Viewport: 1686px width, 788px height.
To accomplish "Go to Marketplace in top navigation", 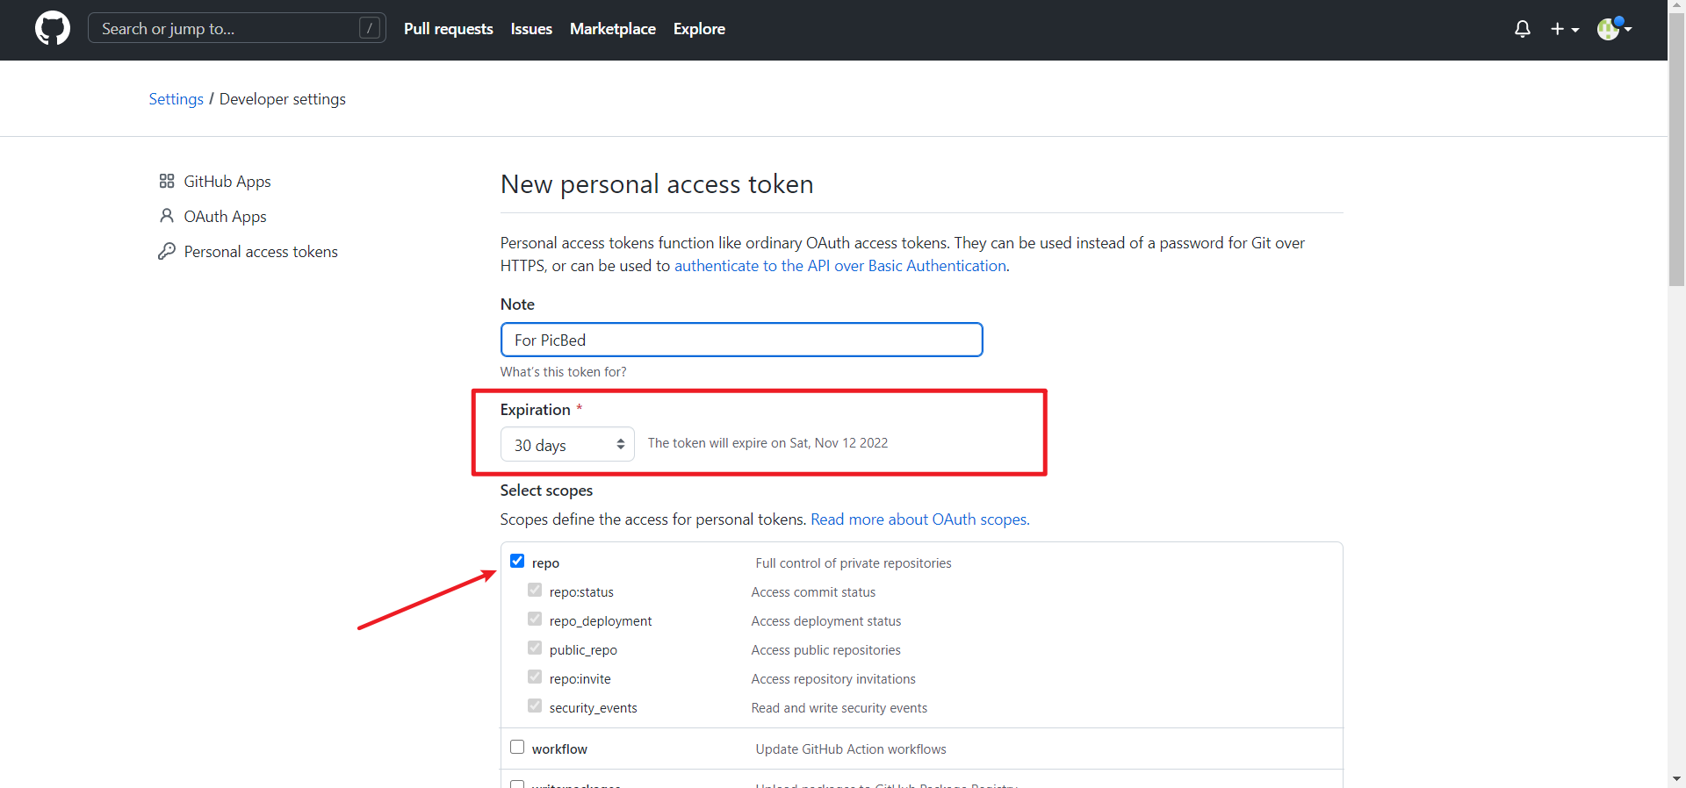I will (613, 29).
